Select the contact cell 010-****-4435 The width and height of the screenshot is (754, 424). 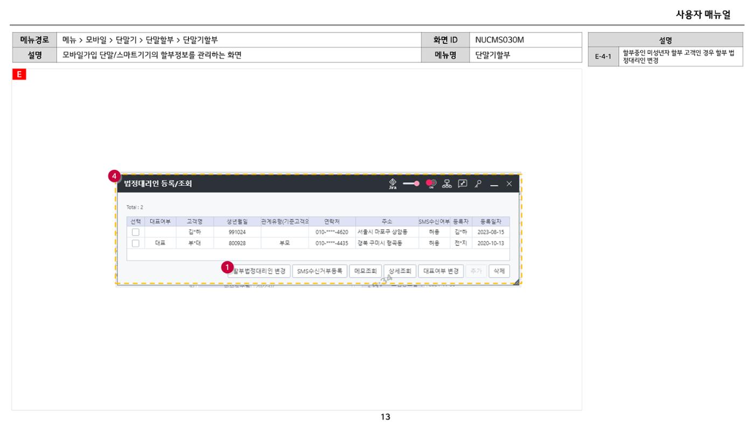pos(332,243)
